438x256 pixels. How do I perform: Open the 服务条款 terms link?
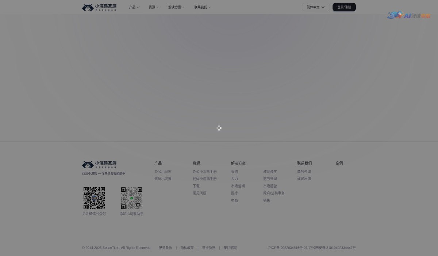coord(165,248)
